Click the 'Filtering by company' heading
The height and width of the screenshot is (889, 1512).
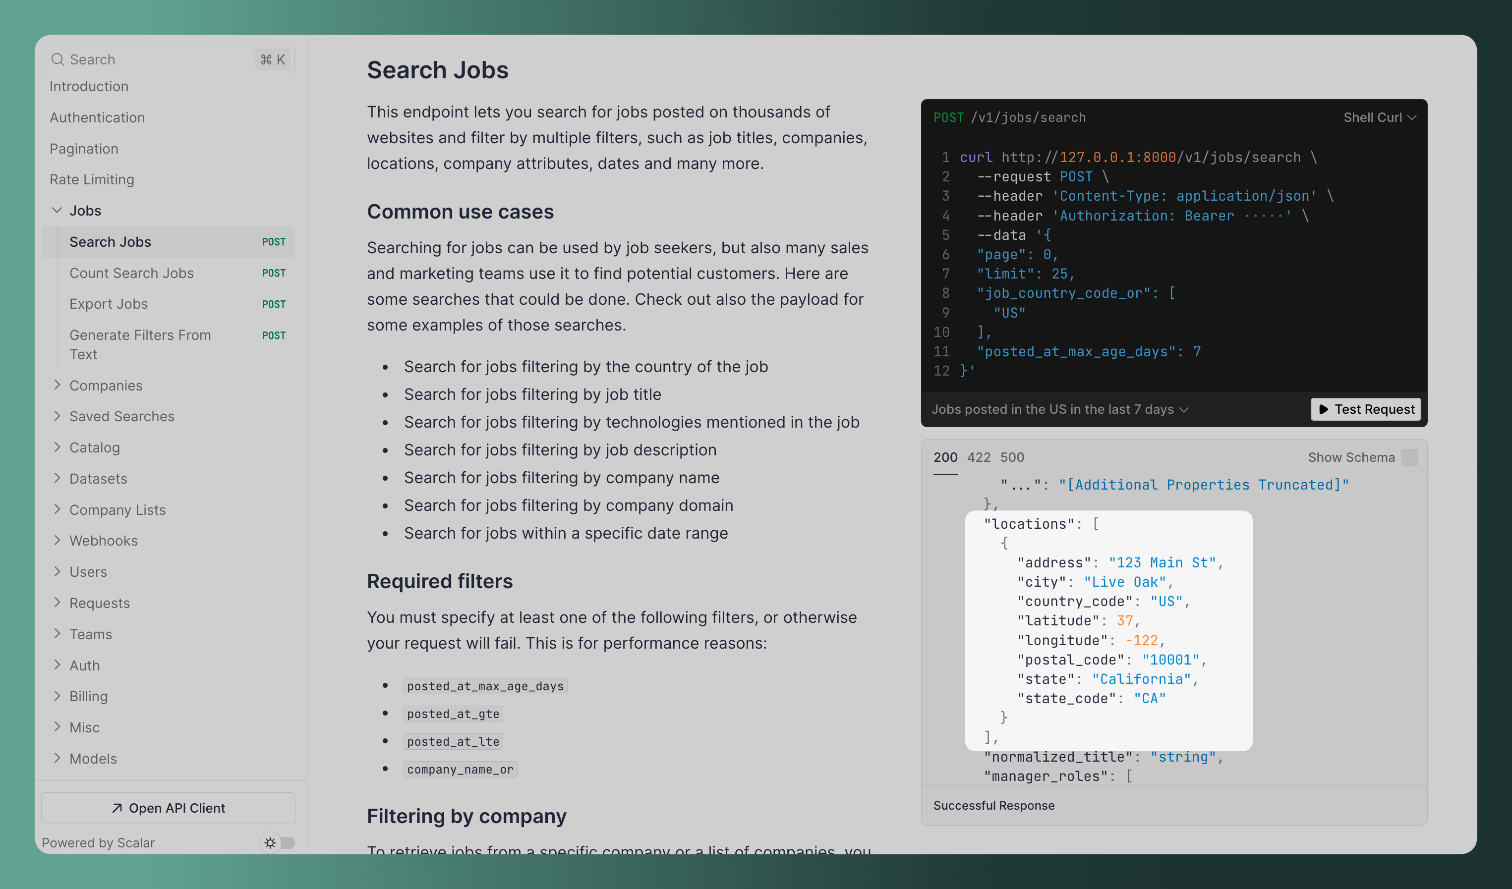467,817
